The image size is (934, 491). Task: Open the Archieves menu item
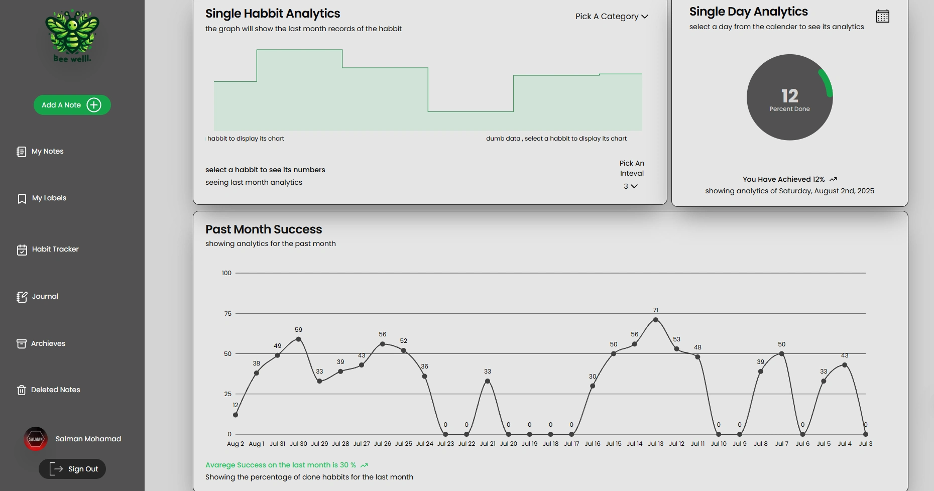click(41, 343)
